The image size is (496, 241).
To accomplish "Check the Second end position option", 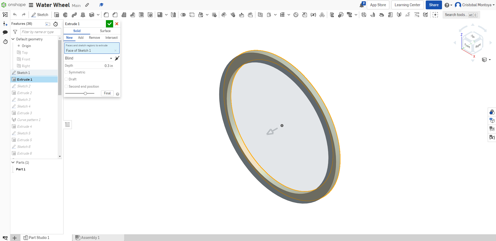I will [x=66, y=86].
